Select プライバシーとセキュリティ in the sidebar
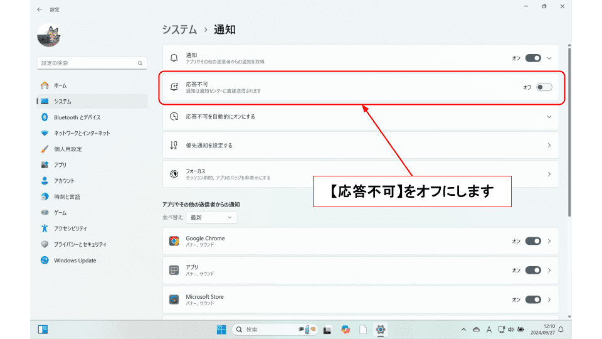The image size is (602, 339). pyautogui.click(x=80, y=244)
